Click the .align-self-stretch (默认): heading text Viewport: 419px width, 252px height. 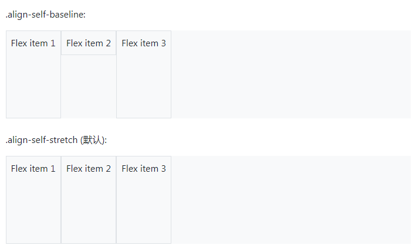pos(56,140)
